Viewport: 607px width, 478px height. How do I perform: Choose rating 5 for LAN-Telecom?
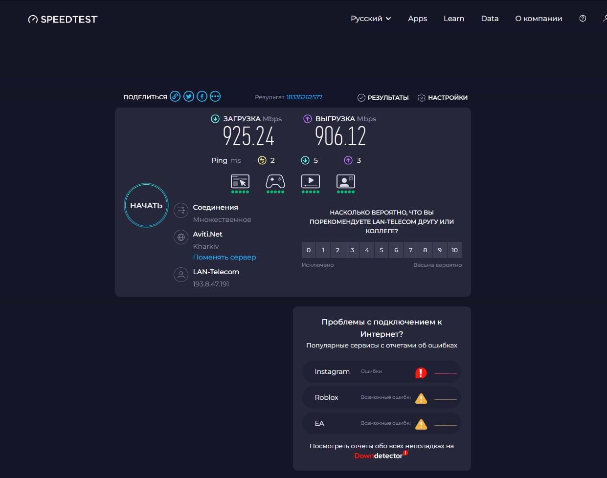pyautogui.click(x=382, y=250)
